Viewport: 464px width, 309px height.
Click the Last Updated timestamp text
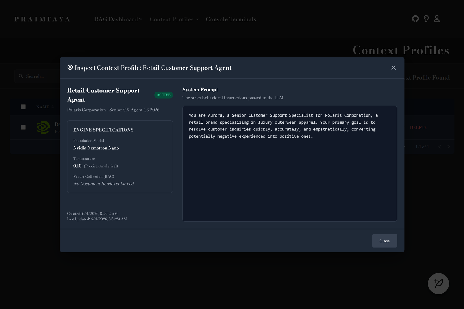click(97, 219)
